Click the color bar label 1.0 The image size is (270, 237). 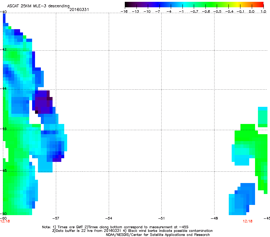click(263, 12)
